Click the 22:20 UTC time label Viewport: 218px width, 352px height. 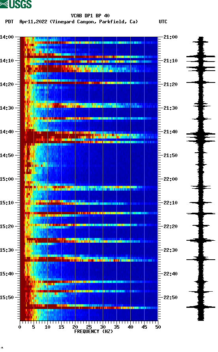click(x=171, y=227)
